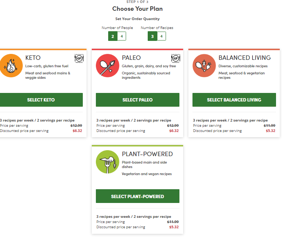Select the Plant-Powered plan button
282x242 pixels.
[138, 196]
